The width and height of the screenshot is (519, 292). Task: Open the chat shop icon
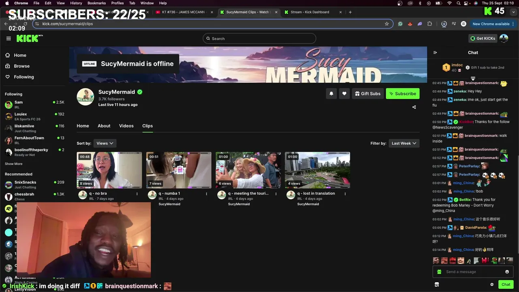point(437,285)
